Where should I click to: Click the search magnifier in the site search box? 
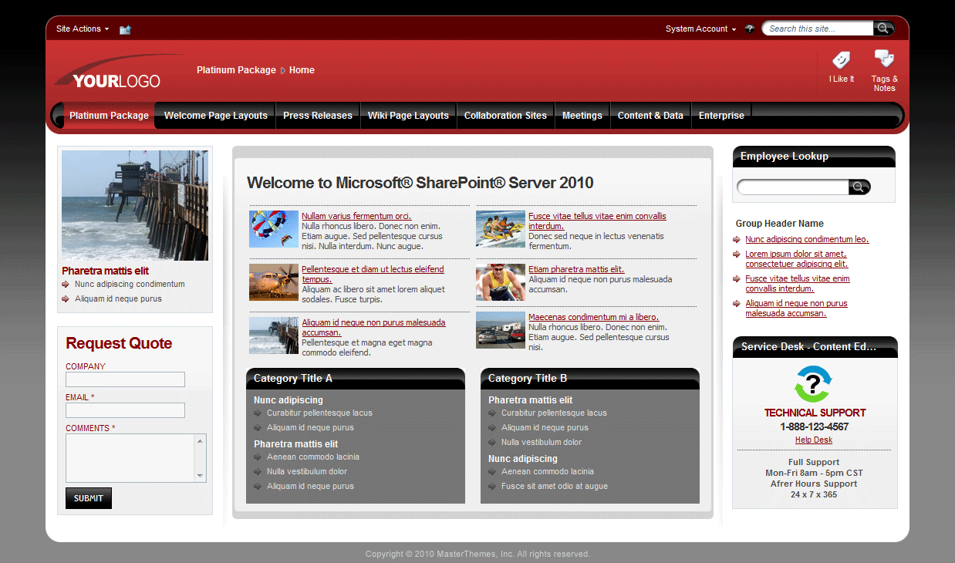[884, 28]
